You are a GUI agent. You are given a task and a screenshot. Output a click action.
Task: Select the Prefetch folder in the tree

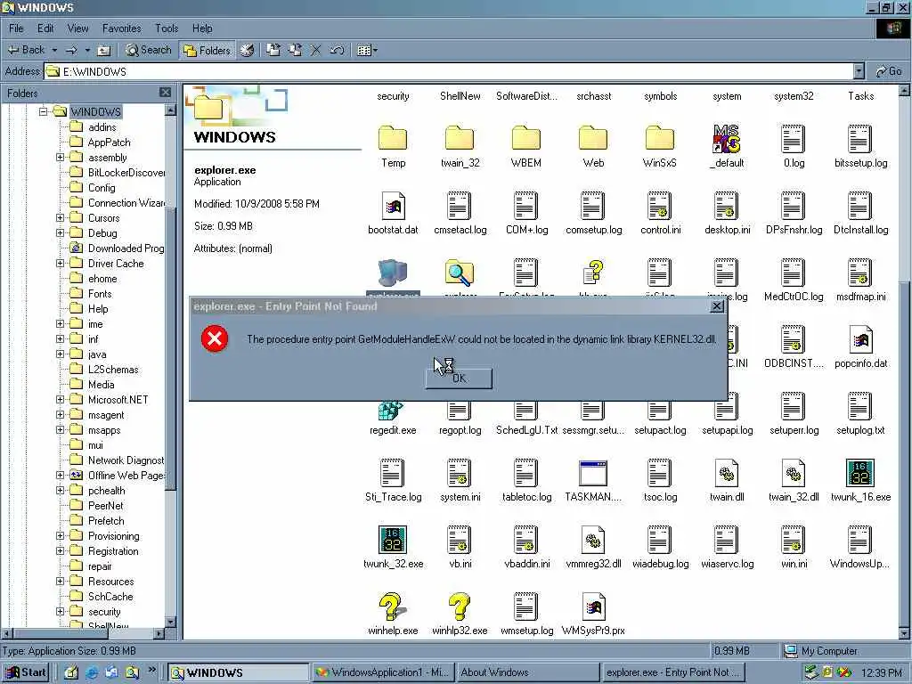(106, 520)
